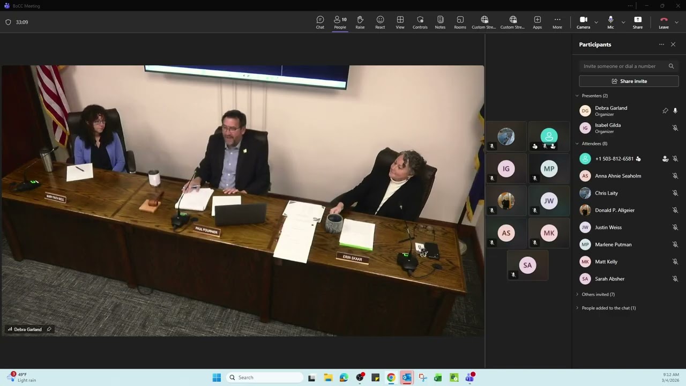The width and height of the screenshot is (686, 386).
Task: Open the meeting Controls
Action: pos(420,22)
